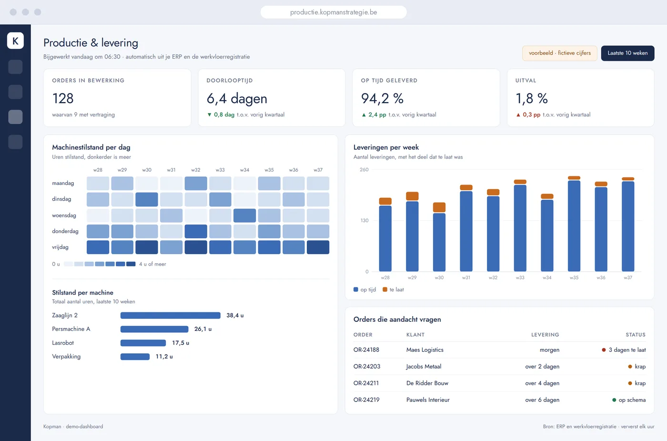Select the maandag w28 heatmap cell
This screenshot has width=667, height=441.
click(98, 183)
